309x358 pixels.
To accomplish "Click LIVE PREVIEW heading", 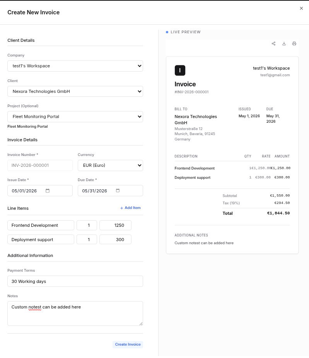I will pos(186,32).
